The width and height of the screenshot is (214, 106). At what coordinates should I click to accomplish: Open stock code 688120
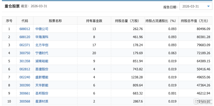pos(25,37)
